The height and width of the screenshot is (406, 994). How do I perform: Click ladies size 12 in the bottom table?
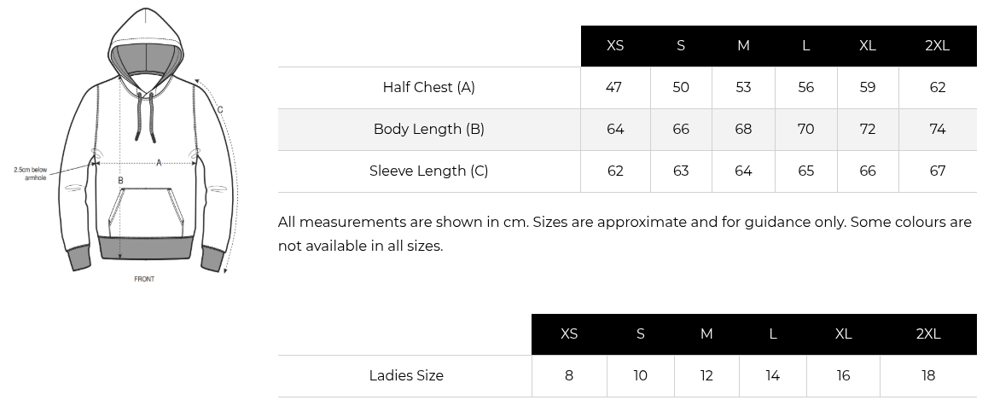[706, 375]
